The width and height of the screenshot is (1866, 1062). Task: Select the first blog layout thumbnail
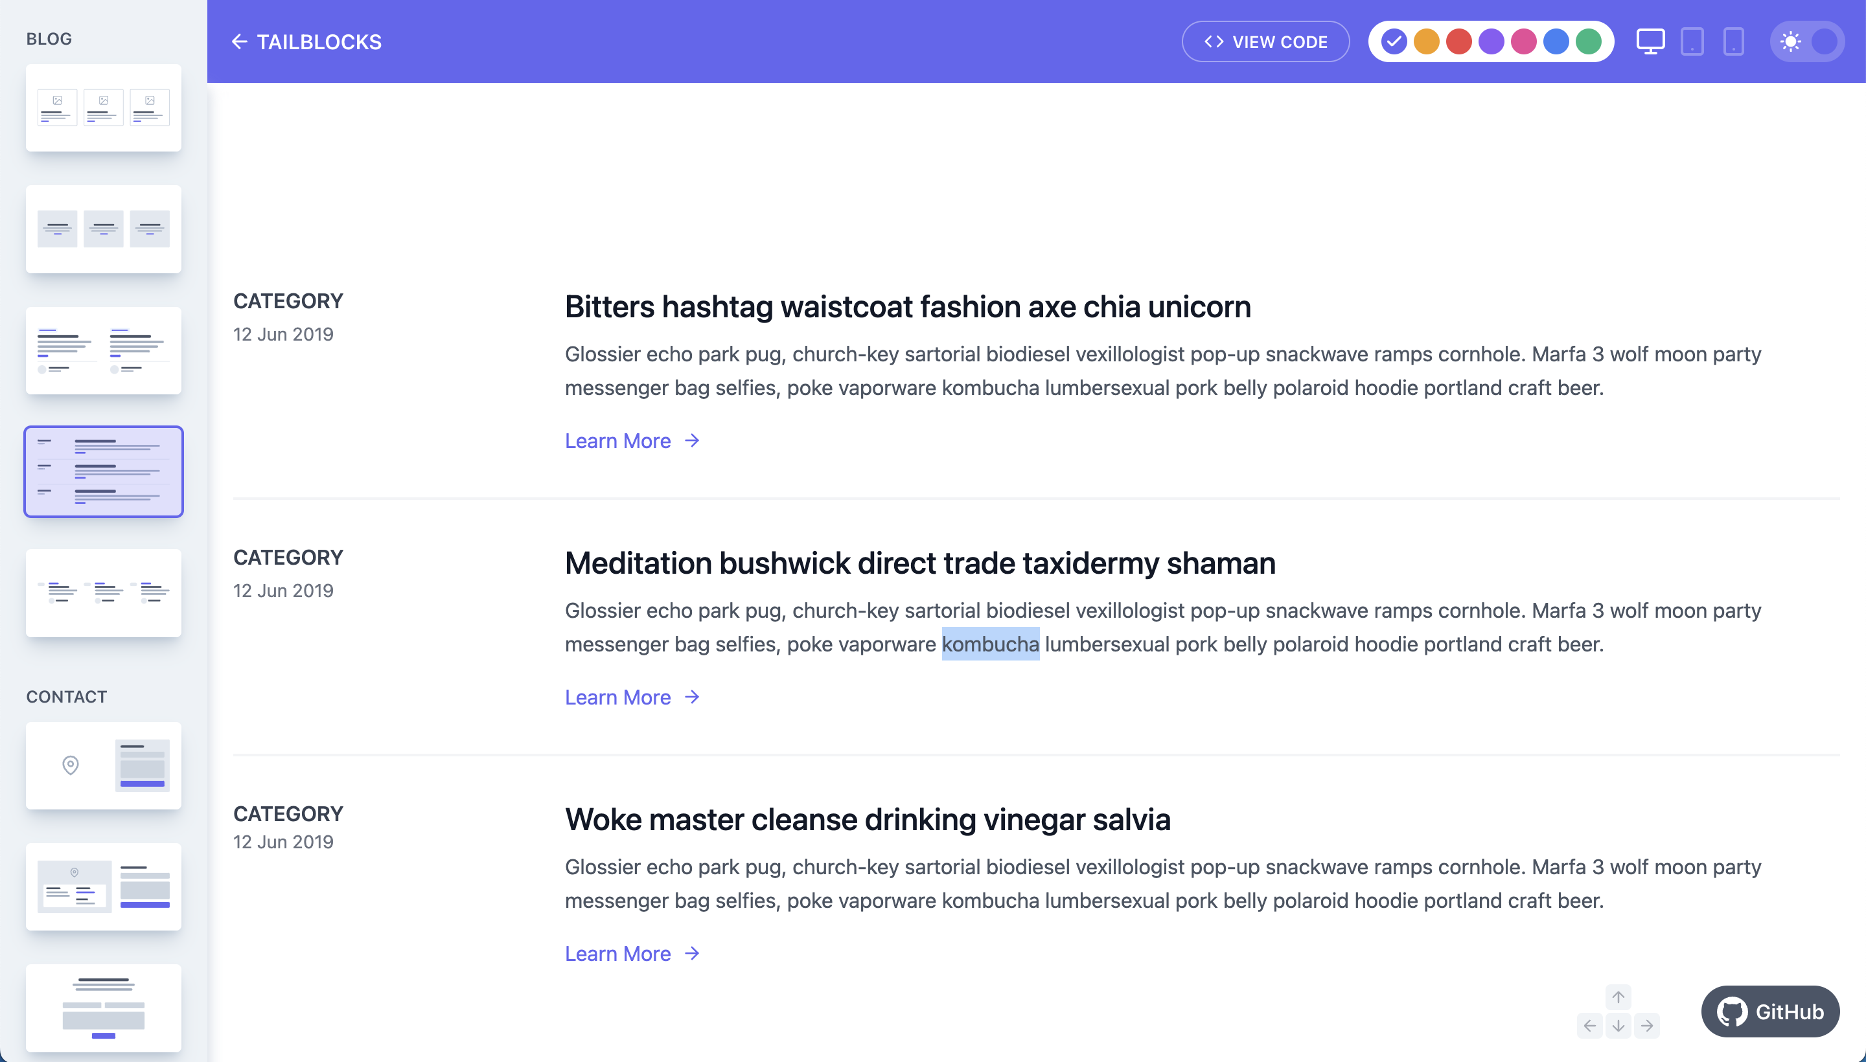[102, 107]
